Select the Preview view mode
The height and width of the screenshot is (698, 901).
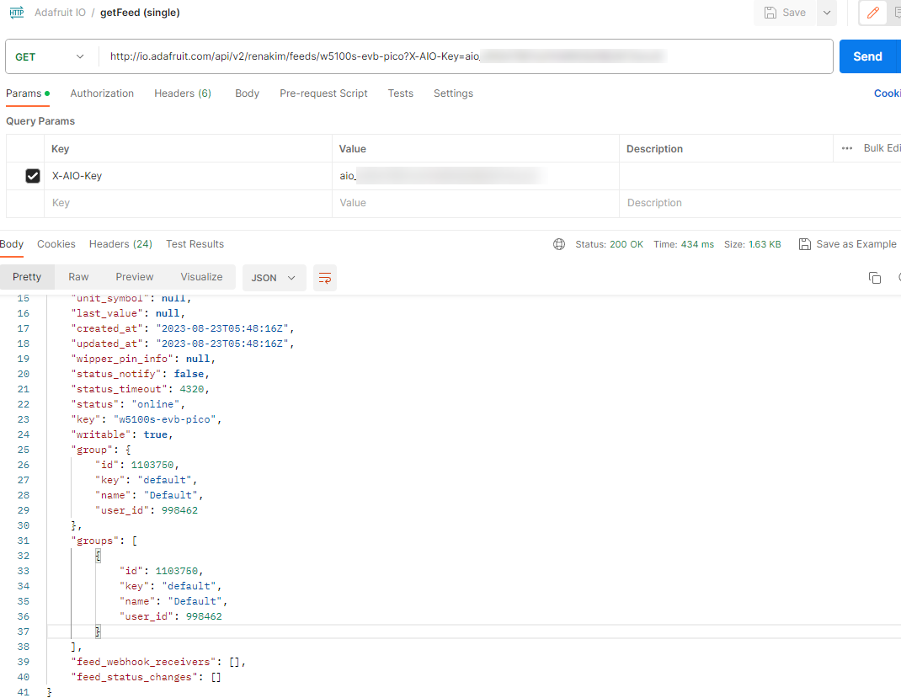coord(135,277)
